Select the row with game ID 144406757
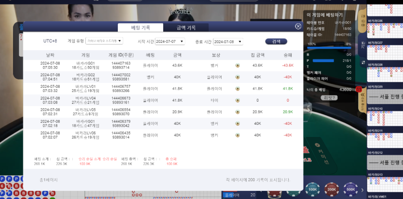This screenshot has width=403, height=199. 163,89
